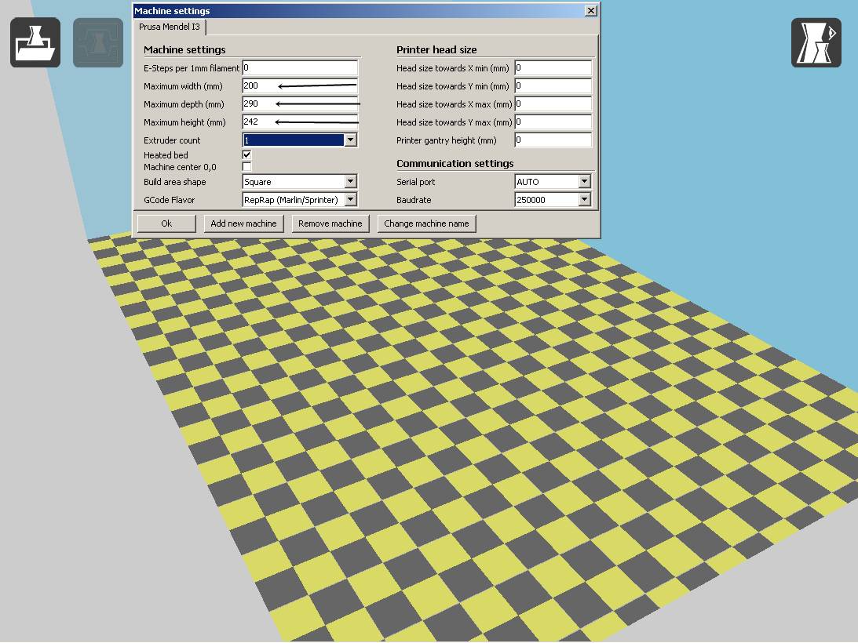This screenshot has height=643, width=858.
Task: Enable the Machine center 0,0 checkbox
Action: tap(247, 167)
